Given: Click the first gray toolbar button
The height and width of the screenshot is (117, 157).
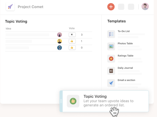Looking at the screenshot, I should click(x=121, y=7).
